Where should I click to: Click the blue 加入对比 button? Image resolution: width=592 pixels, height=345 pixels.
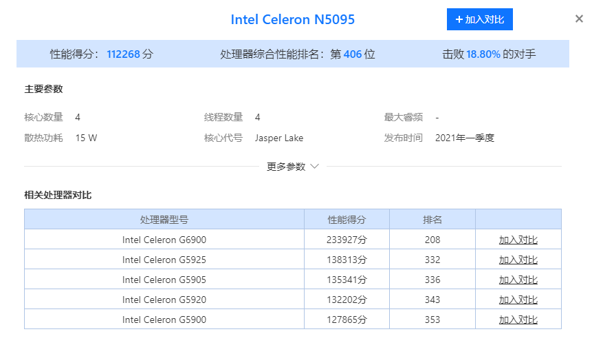point(479,19)
